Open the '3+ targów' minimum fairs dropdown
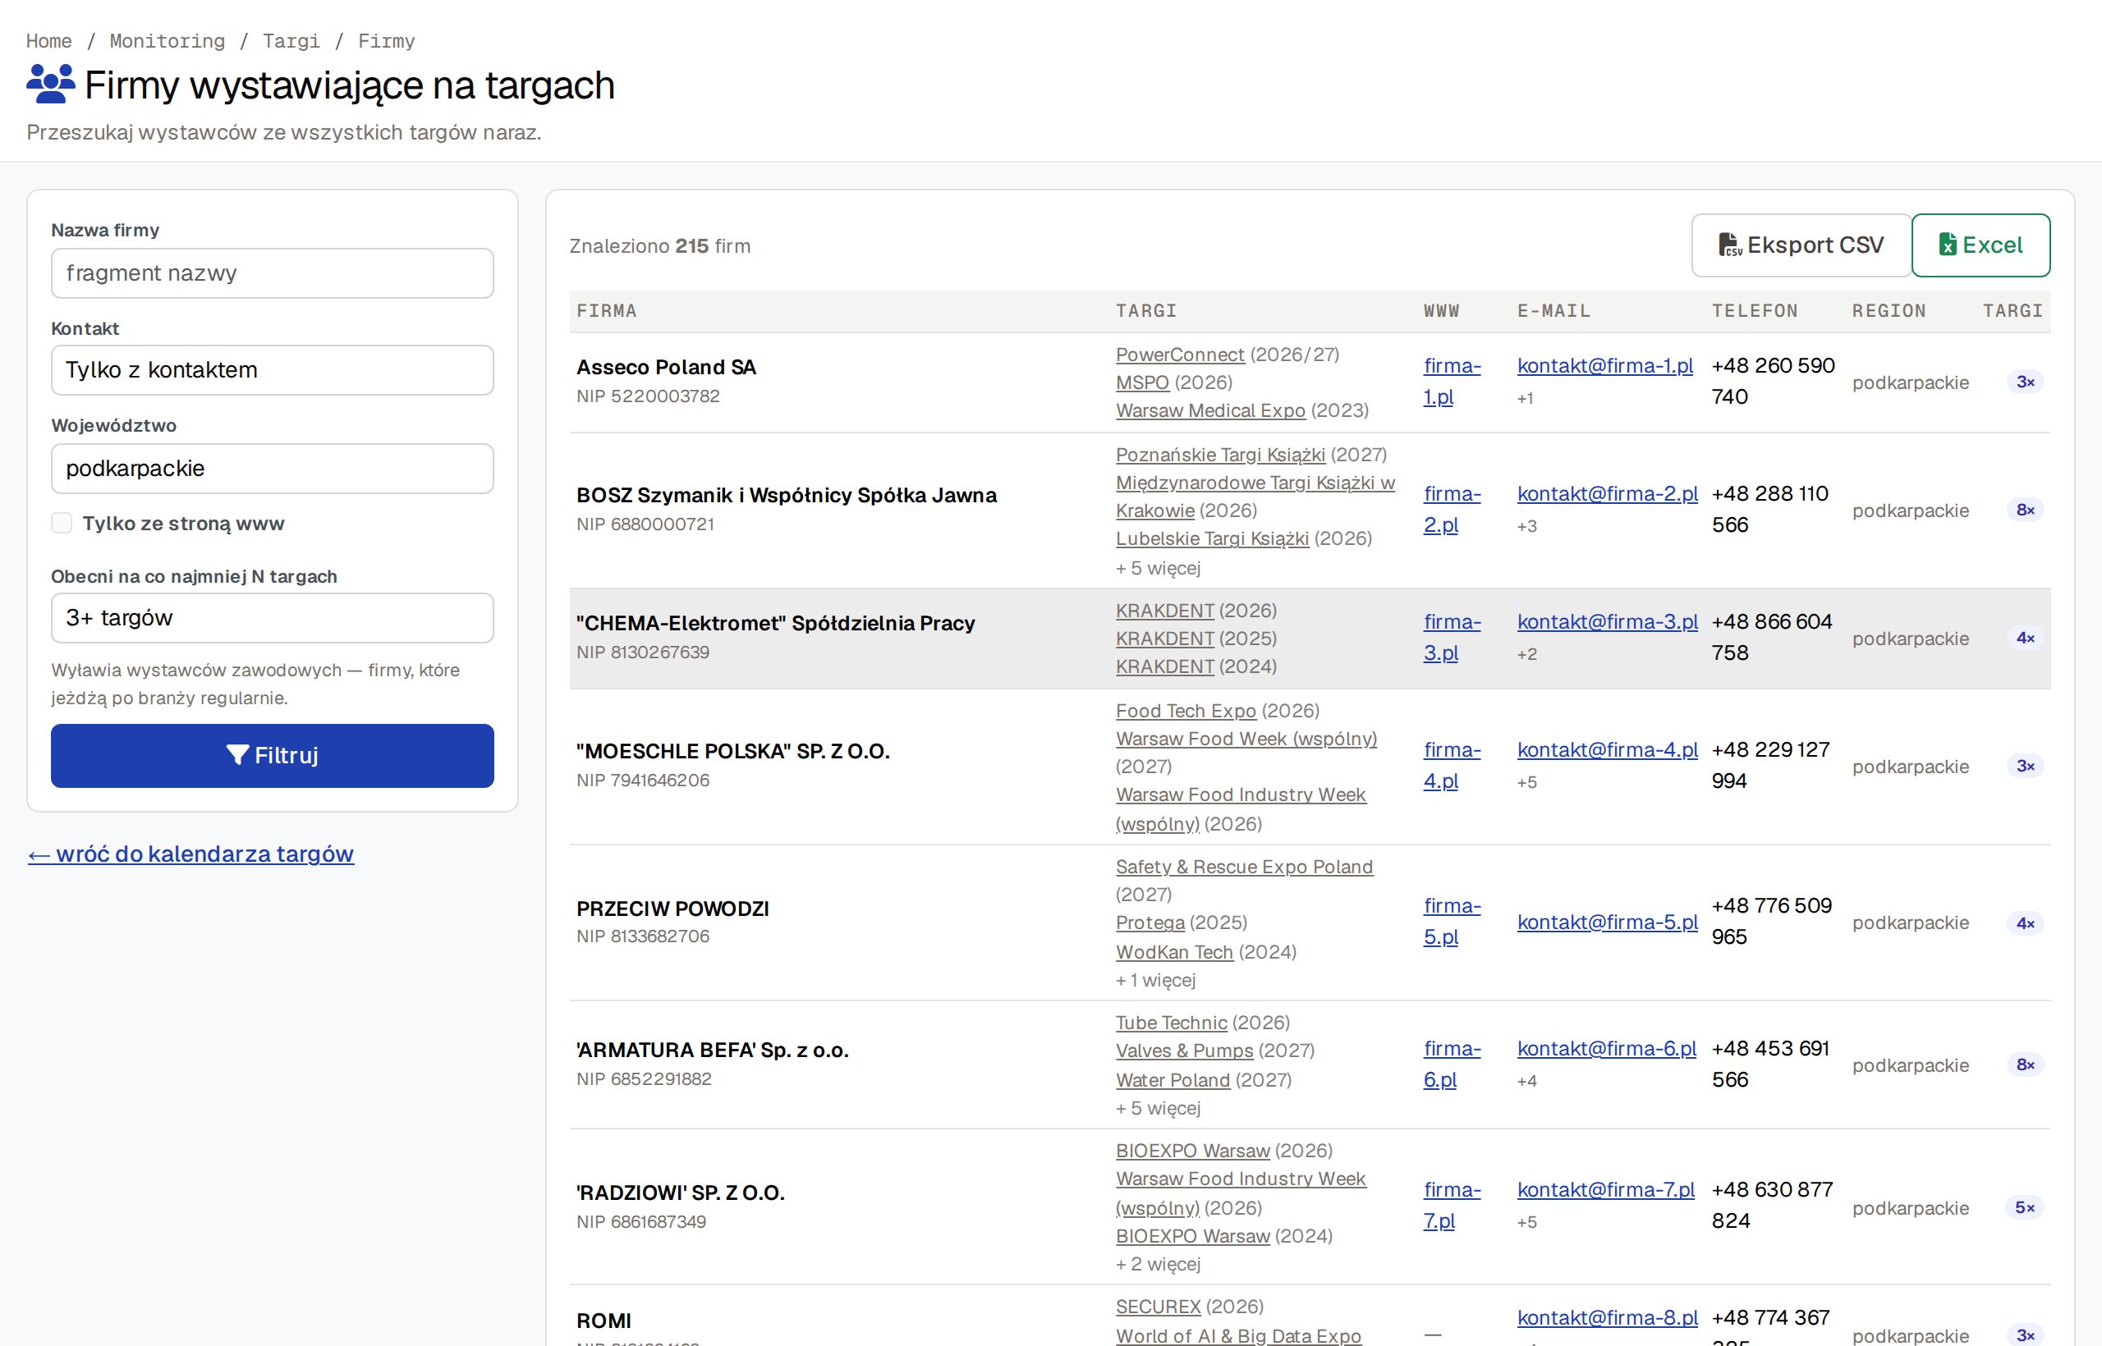This screenshot has width=2102, height=1346. click(272, 618)
